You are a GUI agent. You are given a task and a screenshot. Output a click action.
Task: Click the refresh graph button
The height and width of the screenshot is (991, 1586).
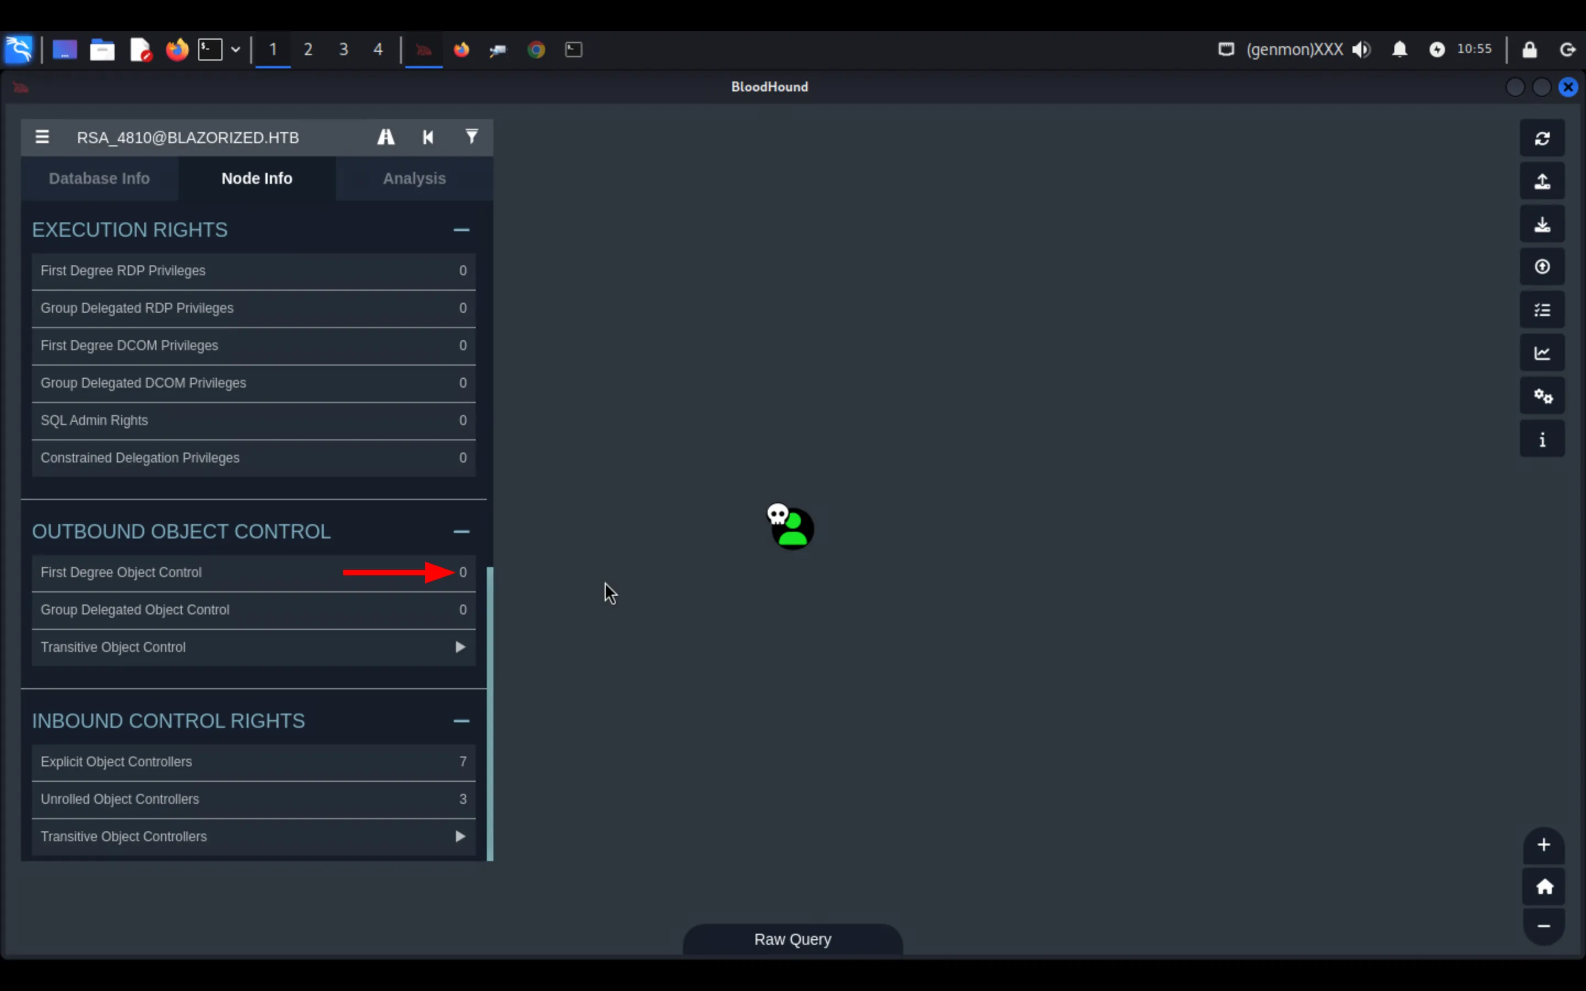click(x=1542, y=138)
